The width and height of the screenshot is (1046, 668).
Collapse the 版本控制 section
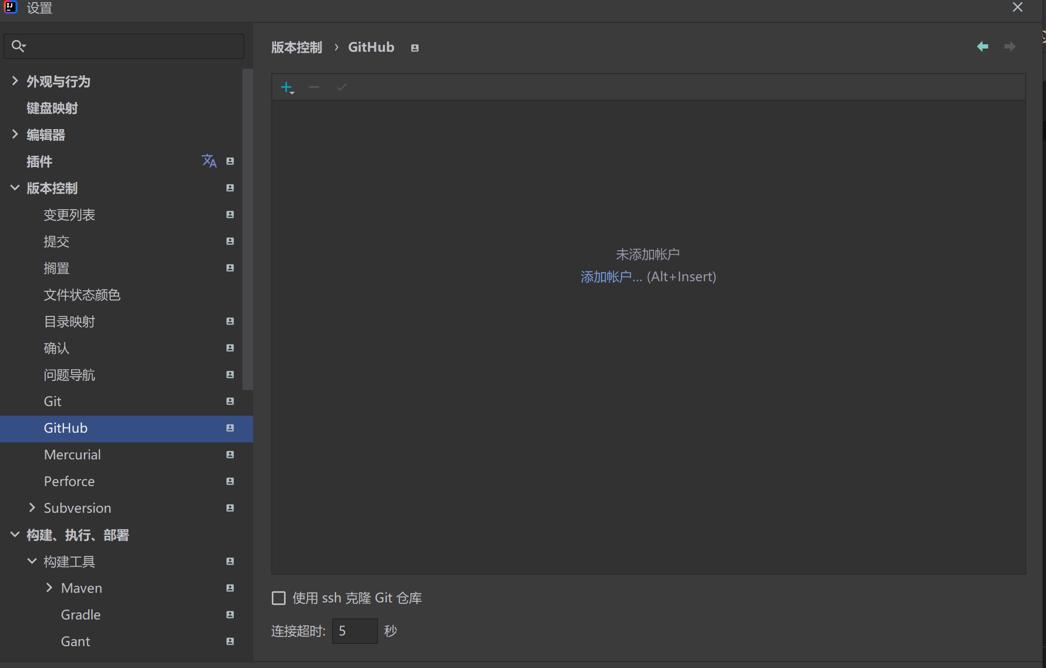point(15,188)
